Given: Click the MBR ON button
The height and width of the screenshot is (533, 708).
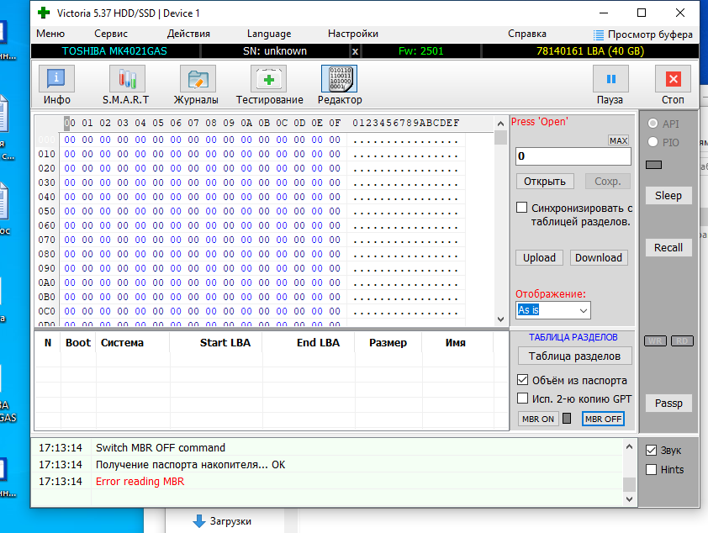Looking at the screenshot, I should [x=538, y=419].
